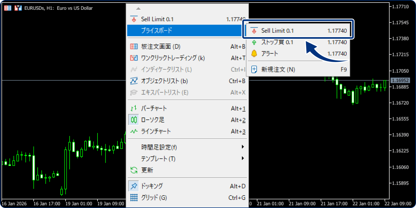Click the bell icon for アラート

click(x=254, y=54)
